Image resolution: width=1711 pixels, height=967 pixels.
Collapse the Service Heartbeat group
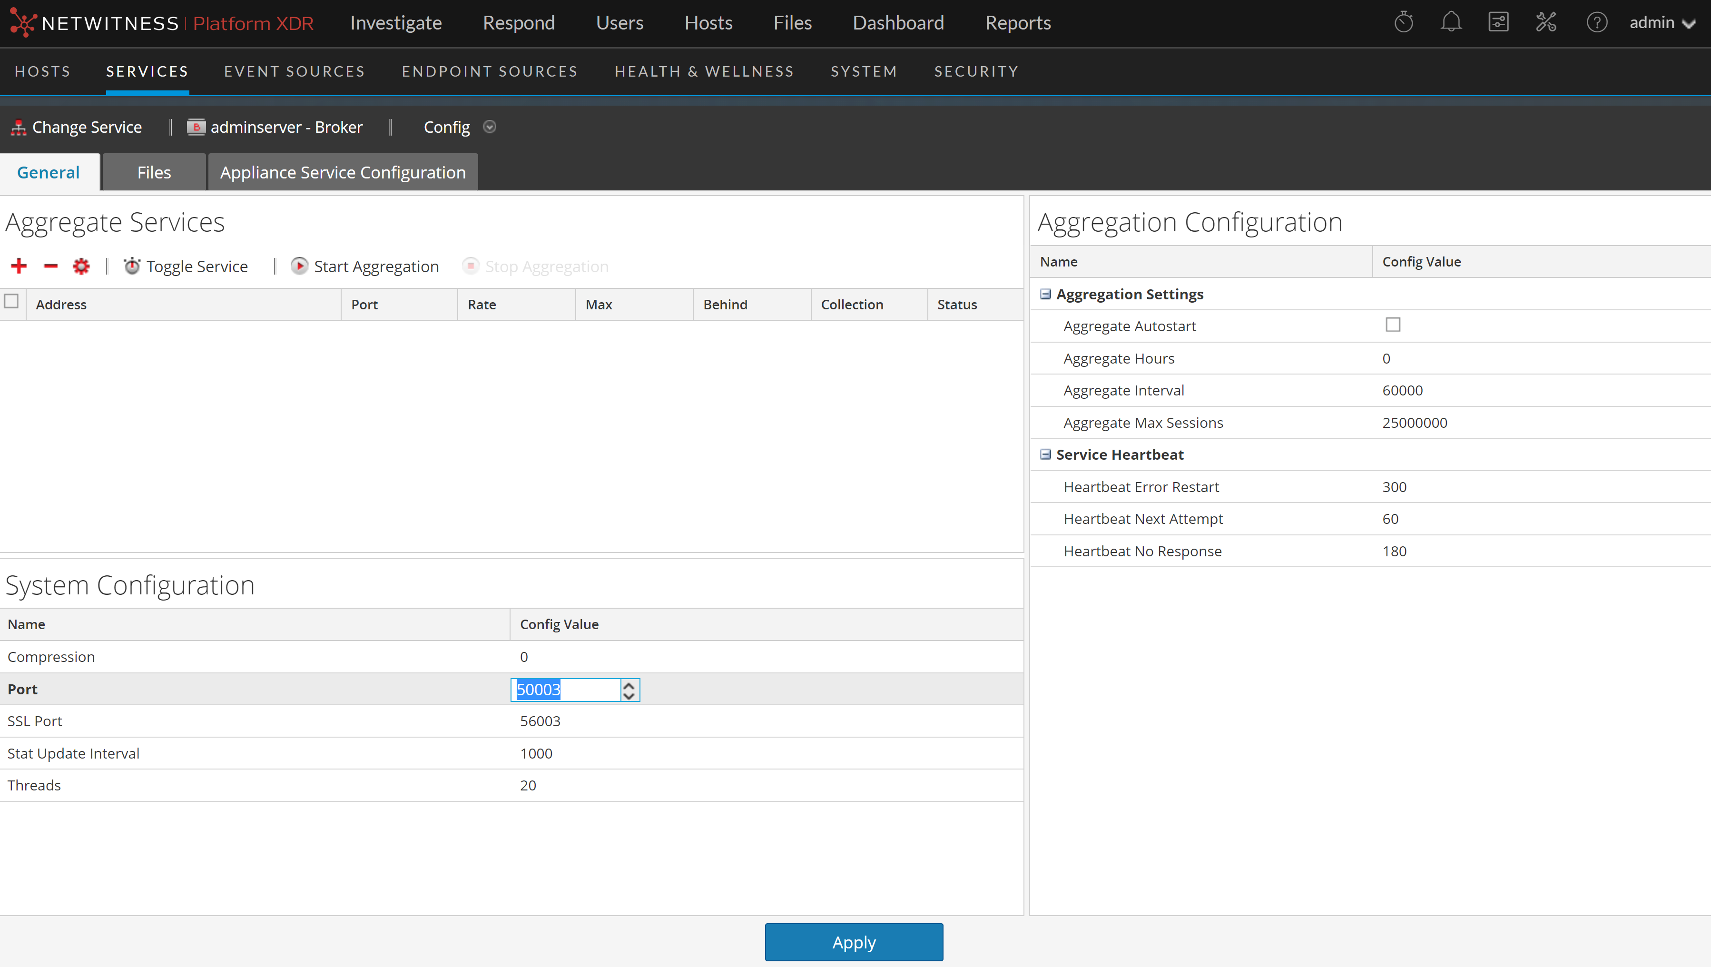[1045, 454]
